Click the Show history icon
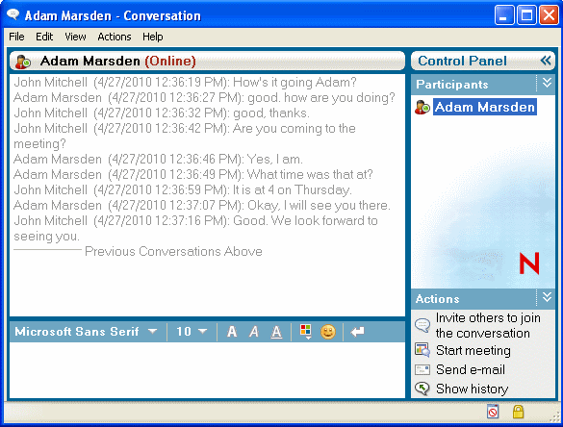The height and width of the screenshot is (427, 563). click(422, 389)
